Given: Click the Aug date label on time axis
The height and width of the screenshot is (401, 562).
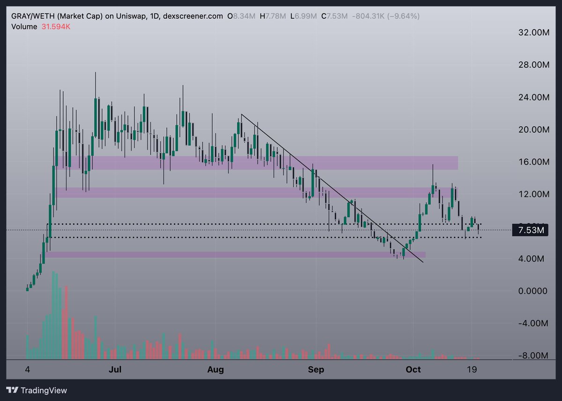Looking at the screenshot, I should click(x=215, y=370).
